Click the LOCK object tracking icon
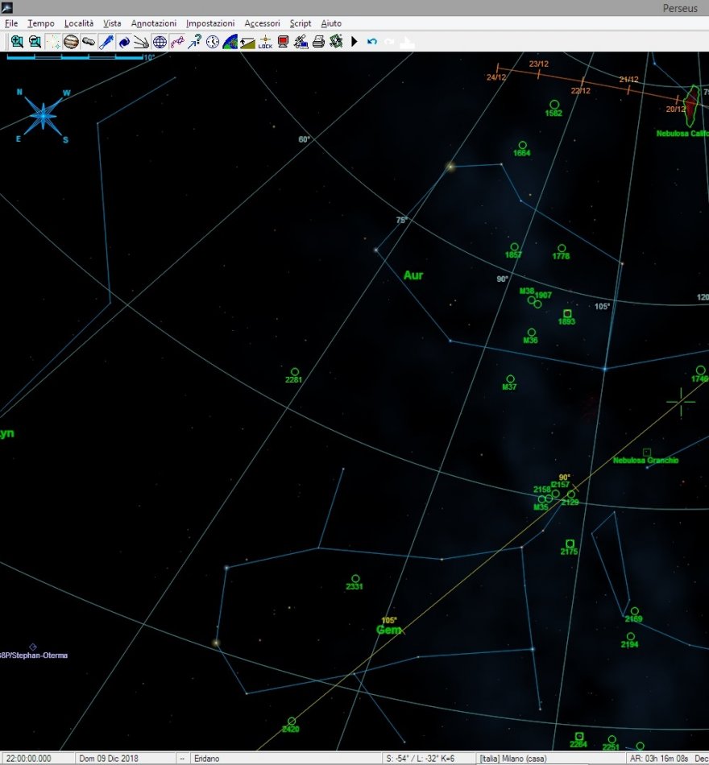 (x=265, y=42)
